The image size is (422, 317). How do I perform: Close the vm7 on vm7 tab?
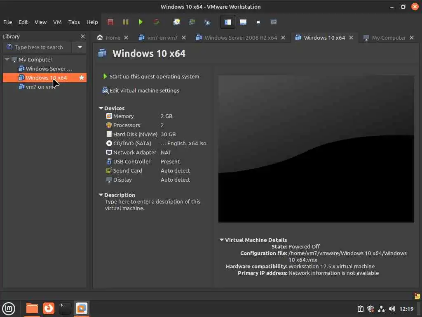[183, 38]
